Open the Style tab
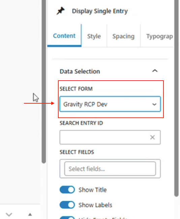Screen dimensions: 180x219 (x=94, y=36)
